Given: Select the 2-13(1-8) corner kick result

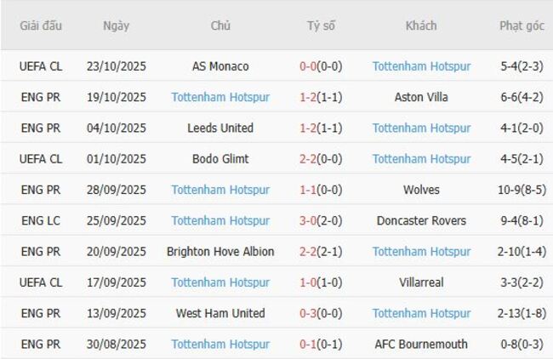Looking at the screenshot, I should pyautogui.click(x=522, y=313).
